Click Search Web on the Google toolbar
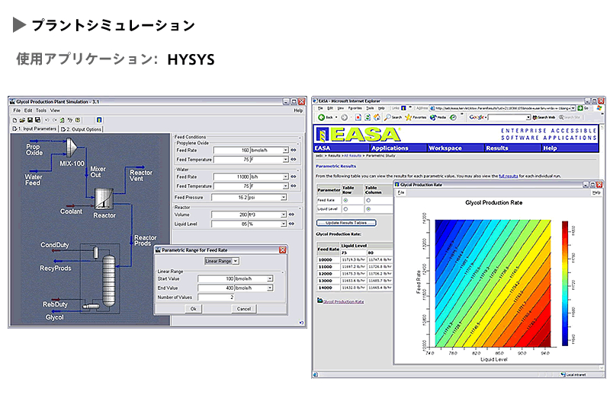610x394 pixels. pos(544,117)
